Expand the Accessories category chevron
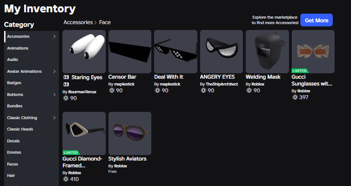The image size is (351, 186). 54,36
